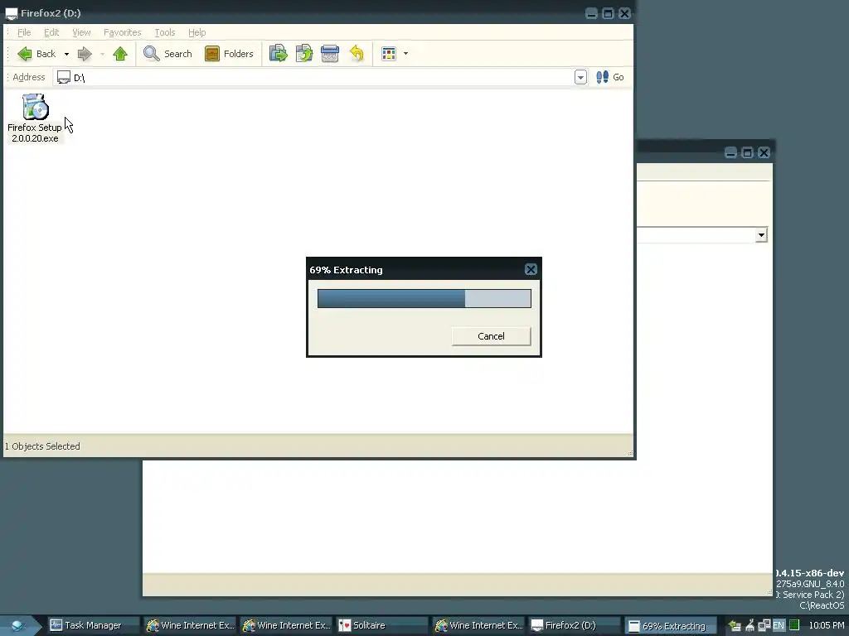Close the 69% Extracting dialog
The width and height of the screenshot is (849, 636).
531,269
